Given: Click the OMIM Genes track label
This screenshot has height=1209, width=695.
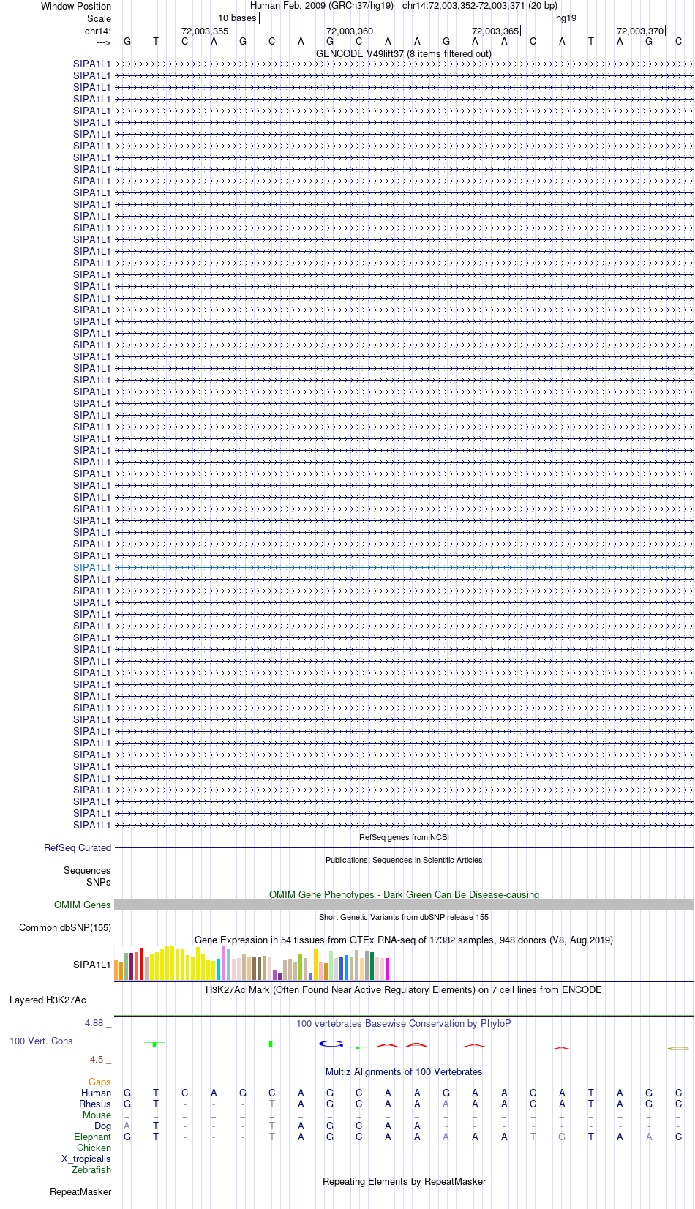Looking at the screenshot, I should 83,905.
